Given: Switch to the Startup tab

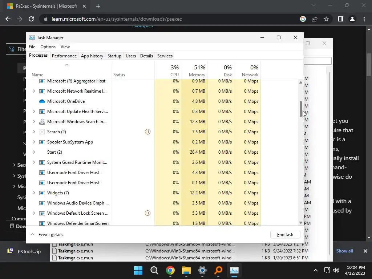Looking at the screenshot, I should [114, 56].
